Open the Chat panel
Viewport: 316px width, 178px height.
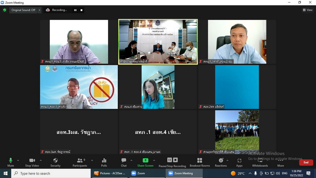coord(124,162)
